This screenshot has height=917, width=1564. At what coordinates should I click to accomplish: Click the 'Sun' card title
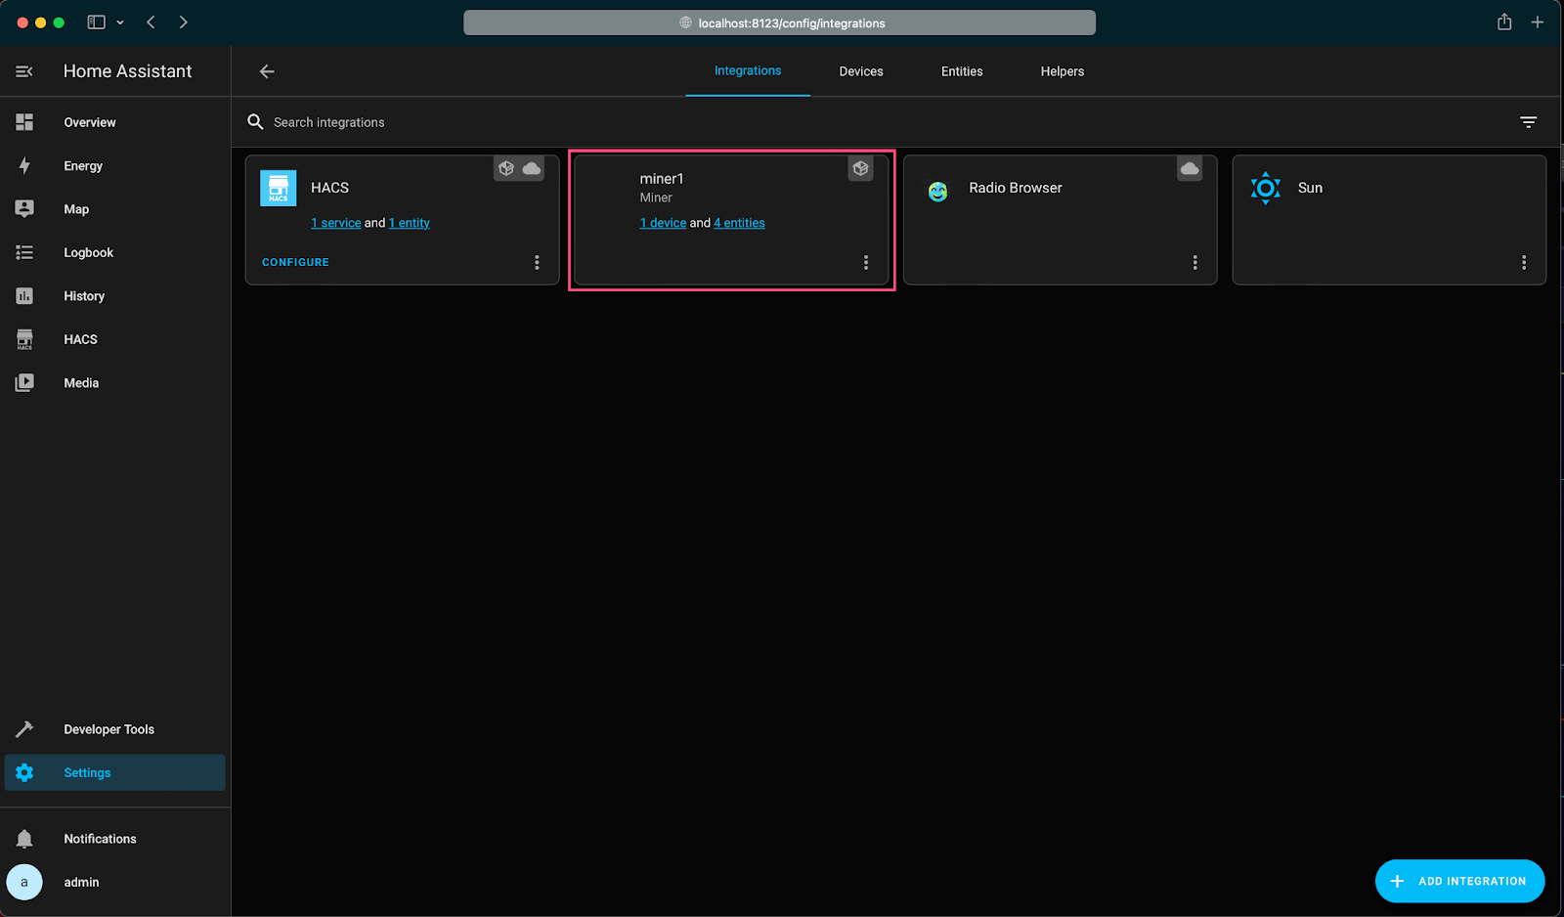(x=1310, y=188)
